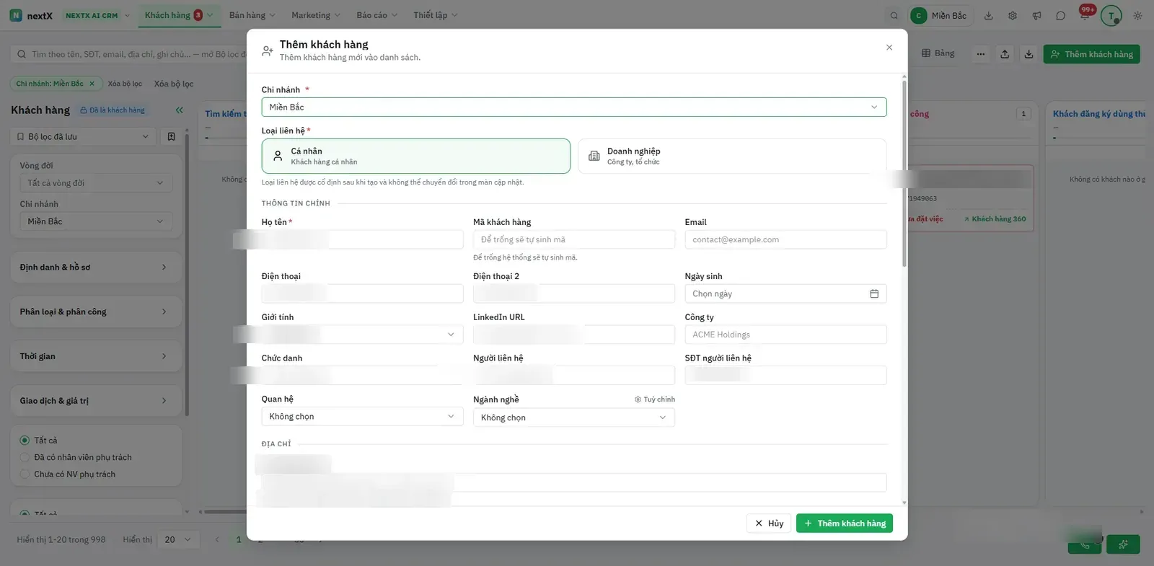Click the Tuỳ chỉnh link
Screen dimensions: 1154x566
(x=655, y=399)
